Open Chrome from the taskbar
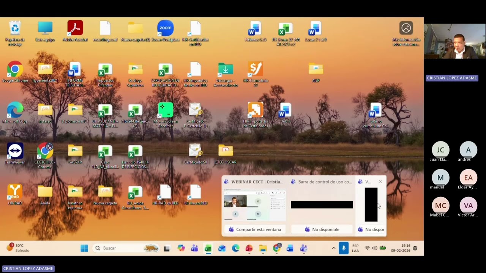 point(277,248)
